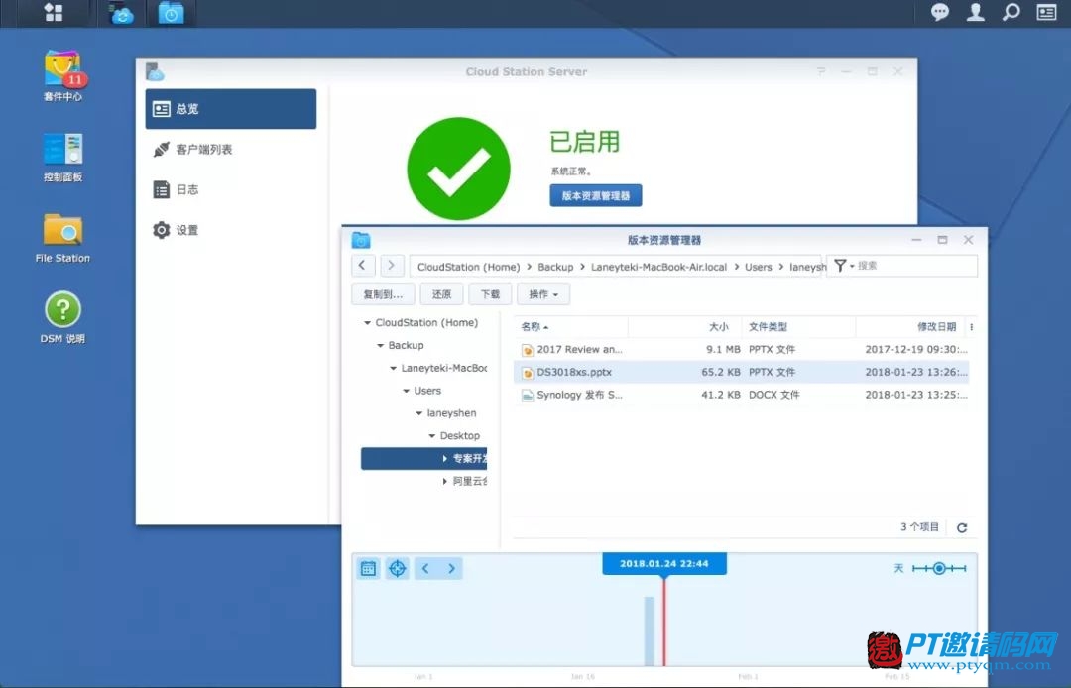
Task: Select file DS3018xs.pptx row
Action: [741, 372]
